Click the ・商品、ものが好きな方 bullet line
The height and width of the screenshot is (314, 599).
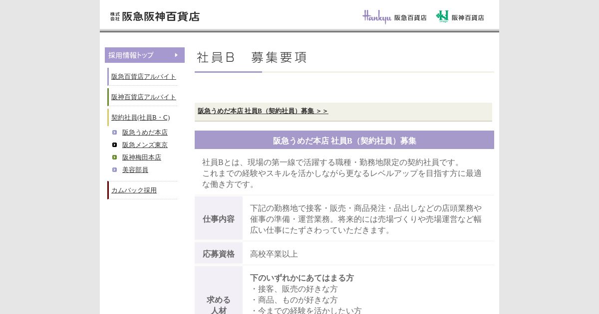click(x=294, y=300)
